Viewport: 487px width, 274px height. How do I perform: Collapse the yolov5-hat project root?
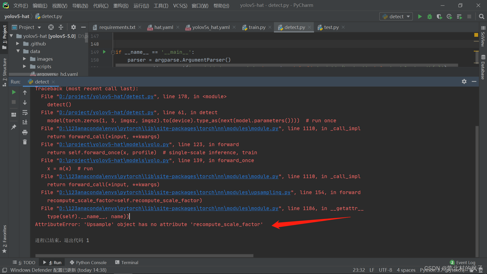[x=11, y=36]
